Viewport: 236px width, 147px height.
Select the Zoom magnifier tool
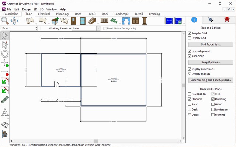[6, 21]
